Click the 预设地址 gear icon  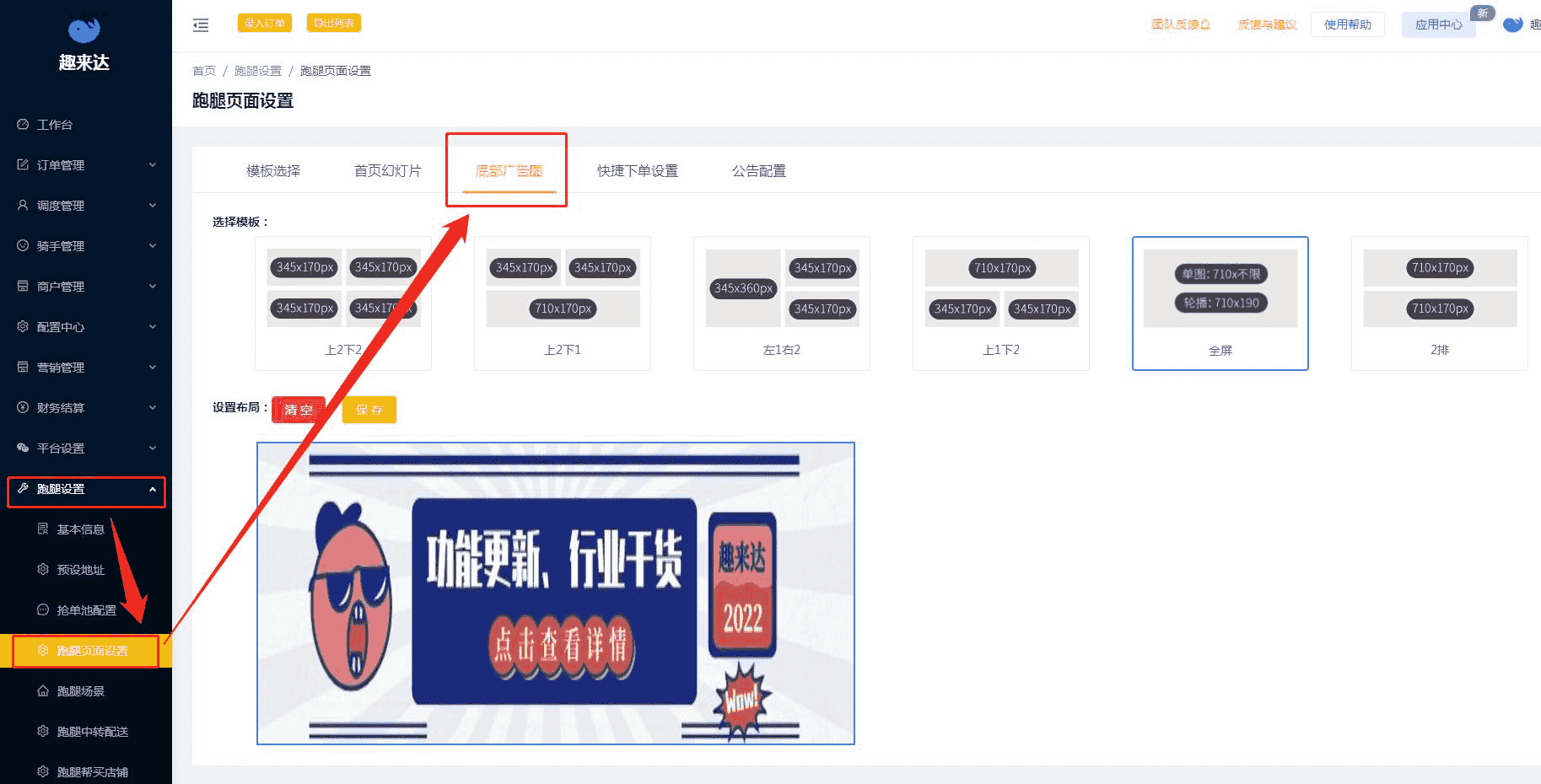[x=43, y=569]
